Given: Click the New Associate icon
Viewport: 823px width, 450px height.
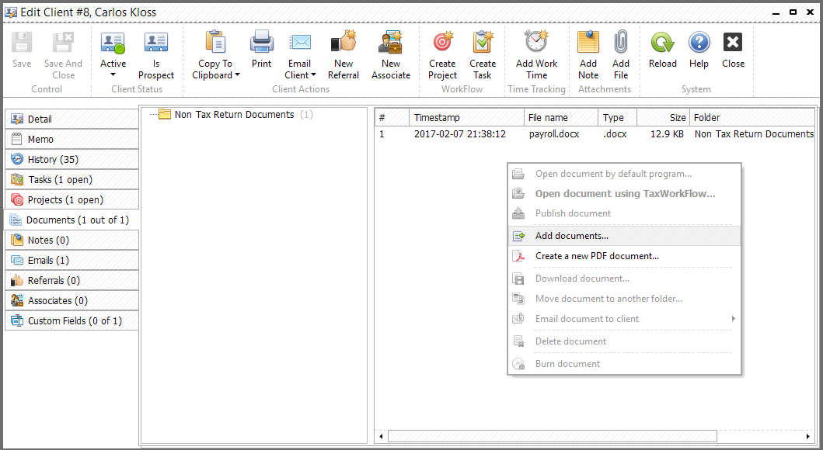Looking at the screenshot, I should point(390,43).
